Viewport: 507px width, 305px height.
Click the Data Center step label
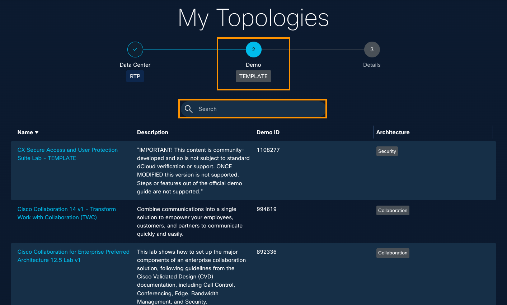coord(135,65)
